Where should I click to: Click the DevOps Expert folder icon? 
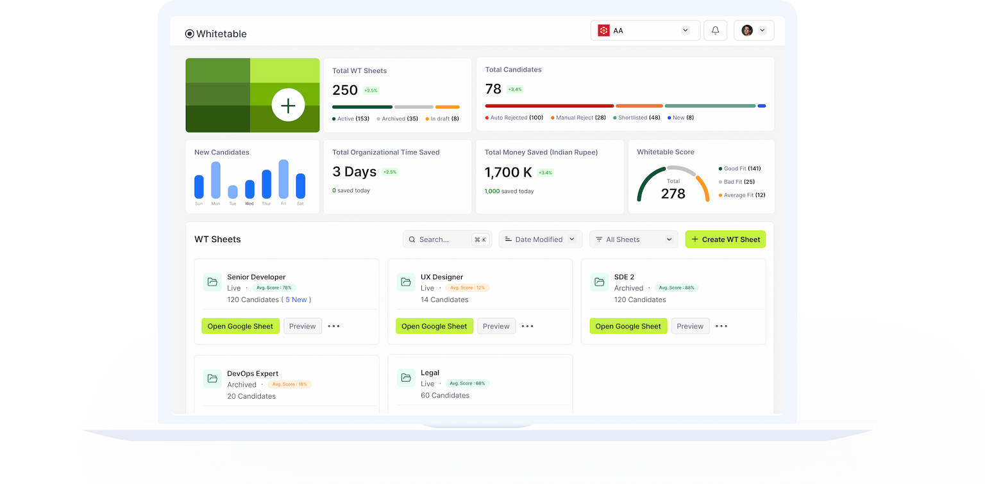pyautogui.click(x=212, y=378)
